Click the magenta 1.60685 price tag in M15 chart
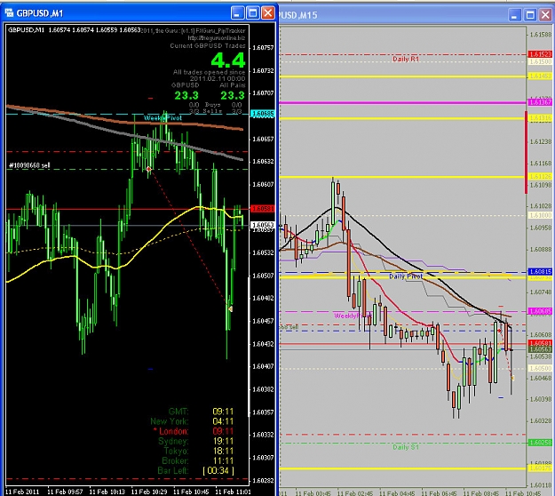This screenshot has width=555, height=496. point(540,311)
